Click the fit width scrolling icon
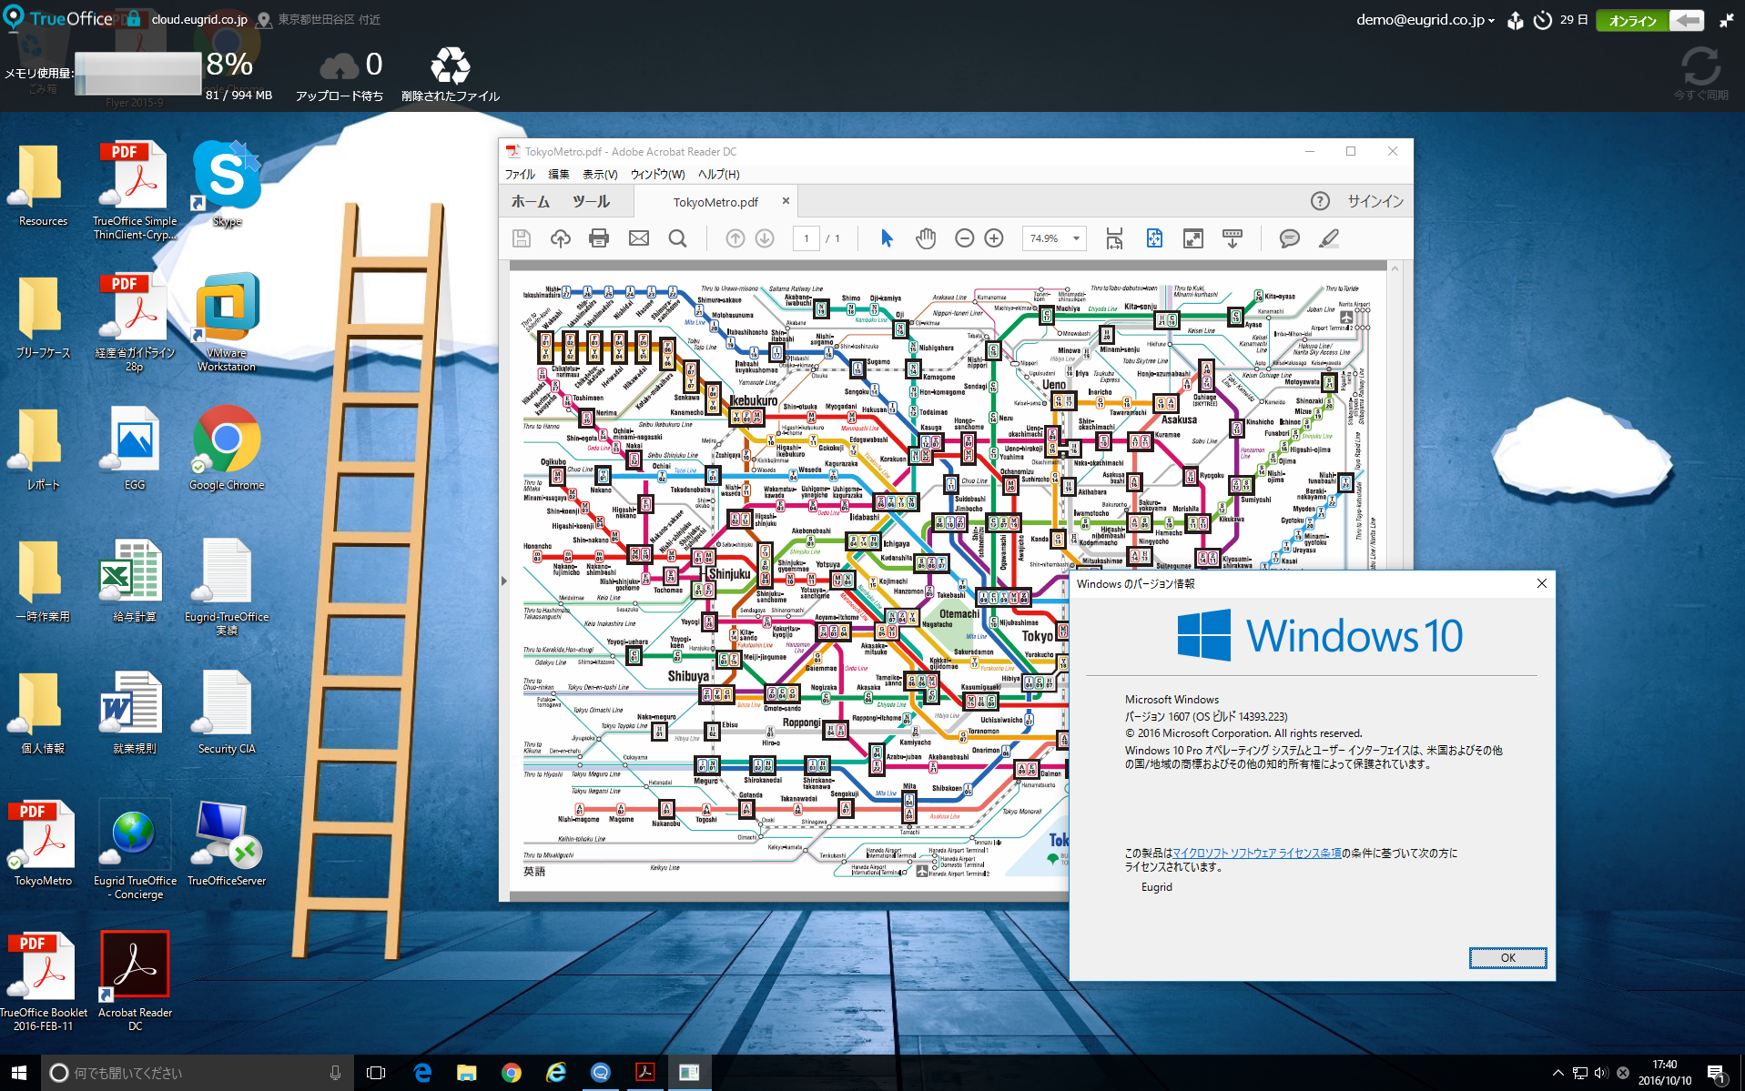This screenshot has height=1091, width=1745. [1114, 238]
